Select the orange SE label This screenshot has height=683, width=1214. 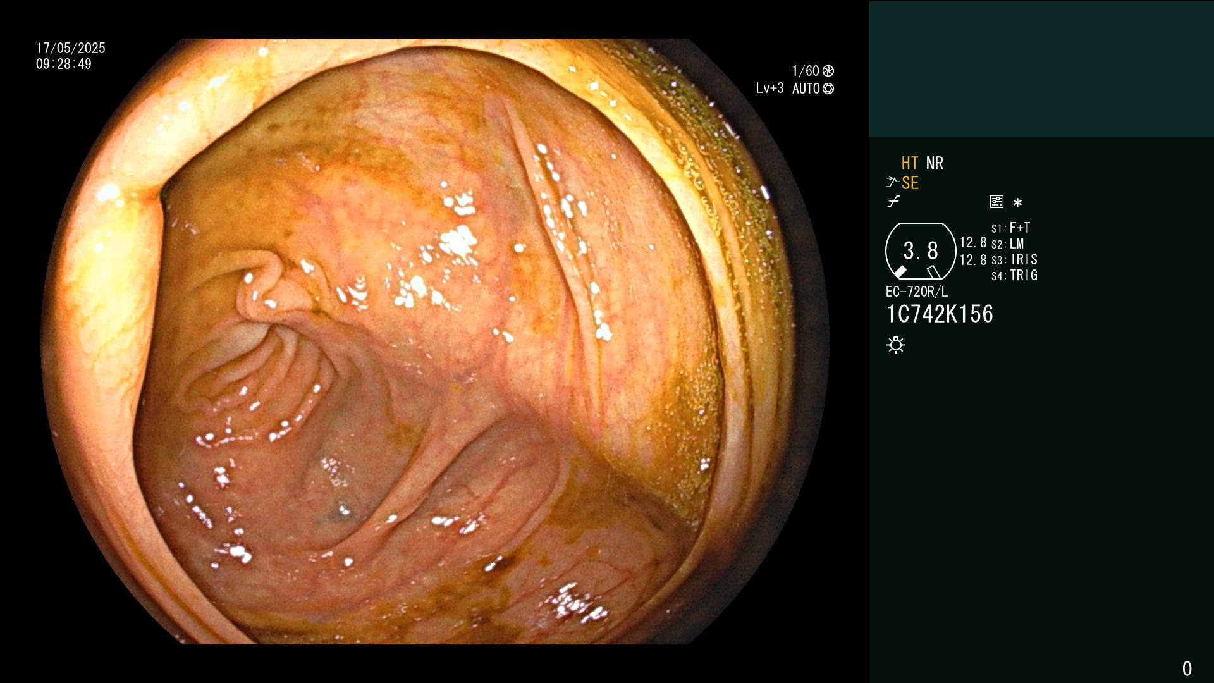[x=910, y=183]
